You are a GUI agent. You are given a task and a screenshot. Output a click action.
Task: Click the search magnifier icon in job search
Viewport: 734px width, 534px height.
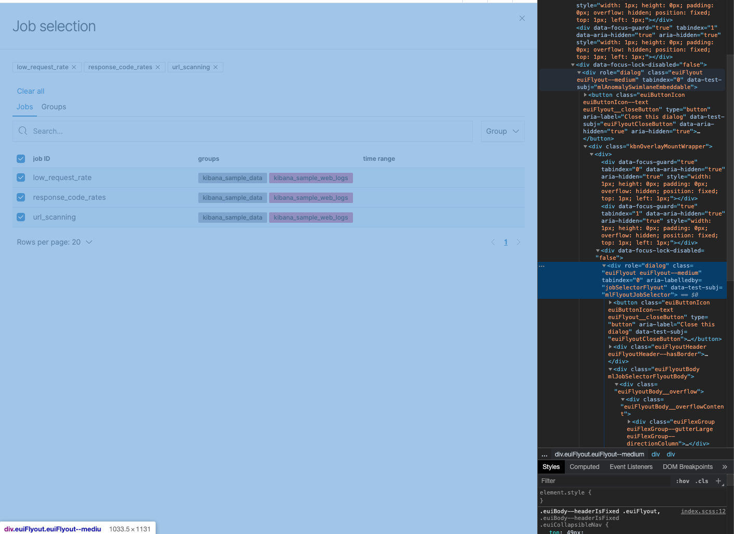[23, 131]
